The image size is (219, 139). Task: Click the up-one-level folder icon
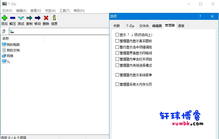point(4,31)
